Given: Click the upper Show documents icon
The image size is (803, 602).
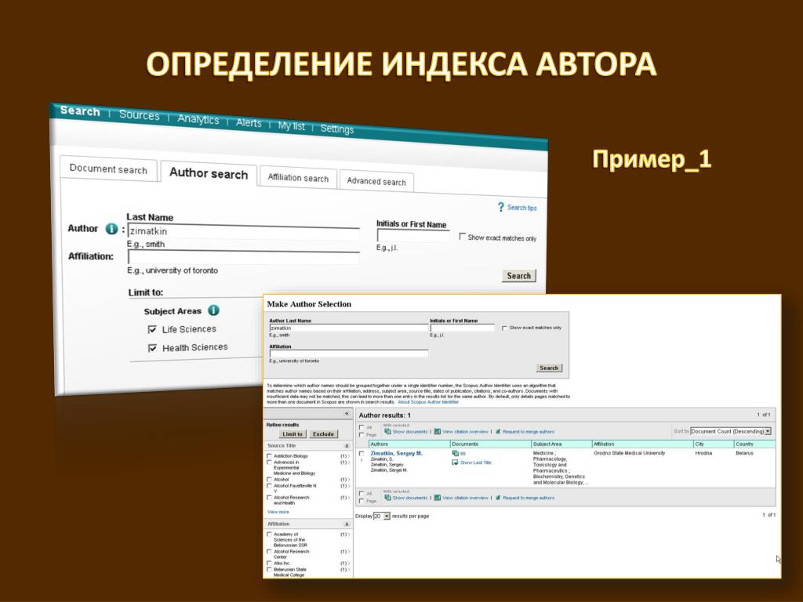Looking at the screenshot, I should click(387, 432).
